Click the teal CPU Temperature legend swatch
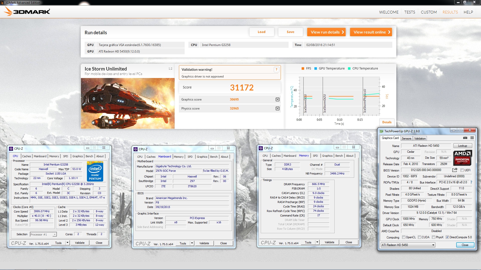Image resolution: width=481 pixels, height=270 pixels. (x=349, y=68)
